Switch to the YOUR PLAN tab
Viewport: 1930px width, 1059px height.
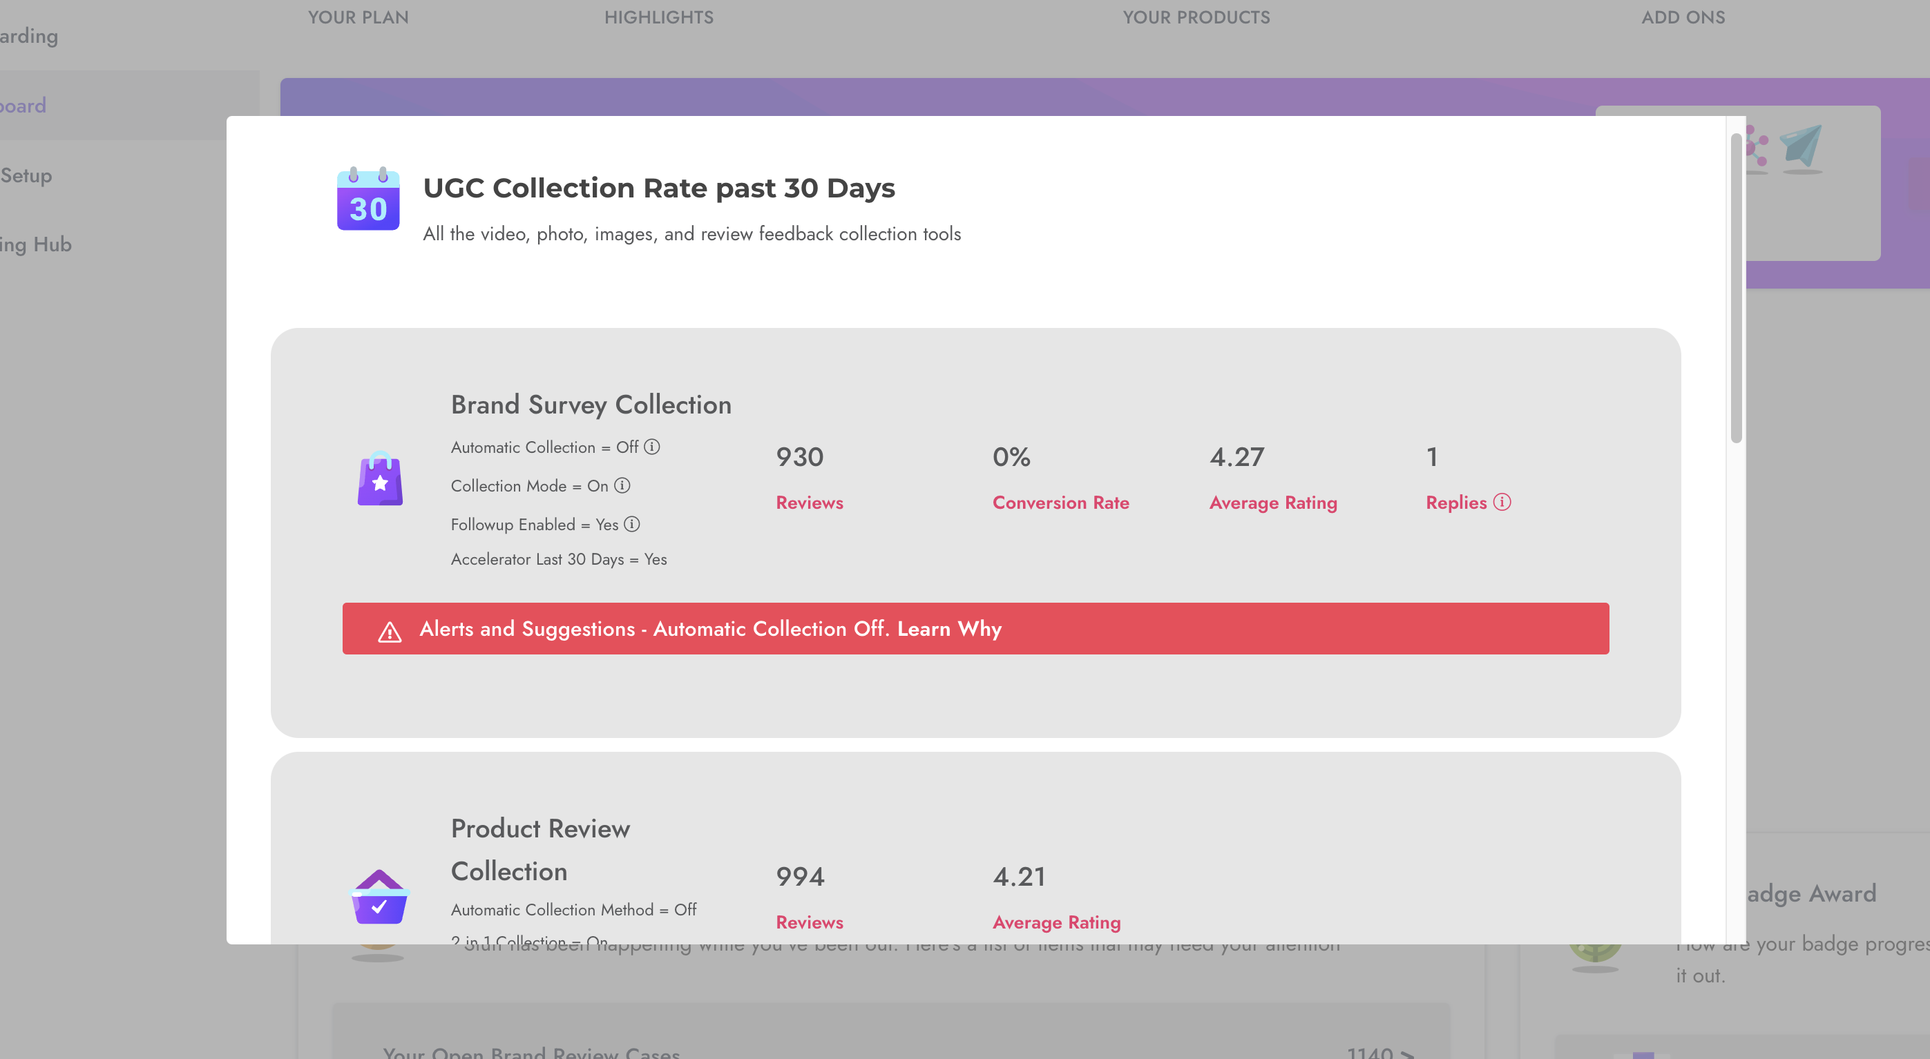358,17
